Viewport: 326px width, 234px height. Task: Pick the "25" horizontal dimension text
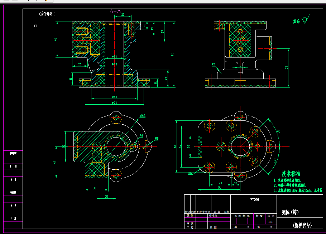(106, 197)
